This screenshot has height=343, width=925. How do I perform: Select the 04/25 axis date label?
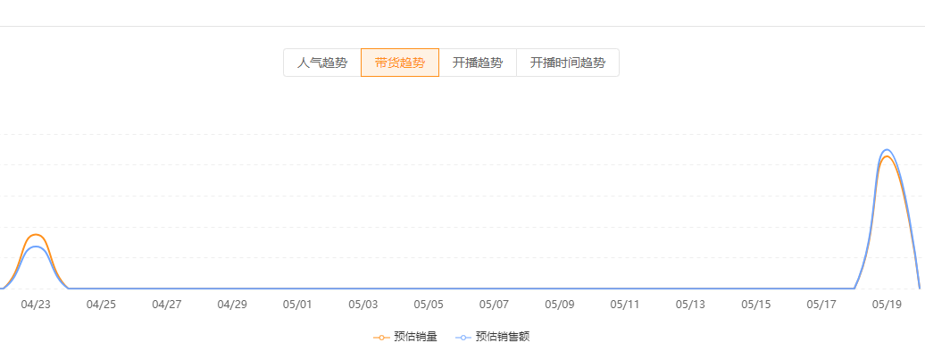coord(102,305)
